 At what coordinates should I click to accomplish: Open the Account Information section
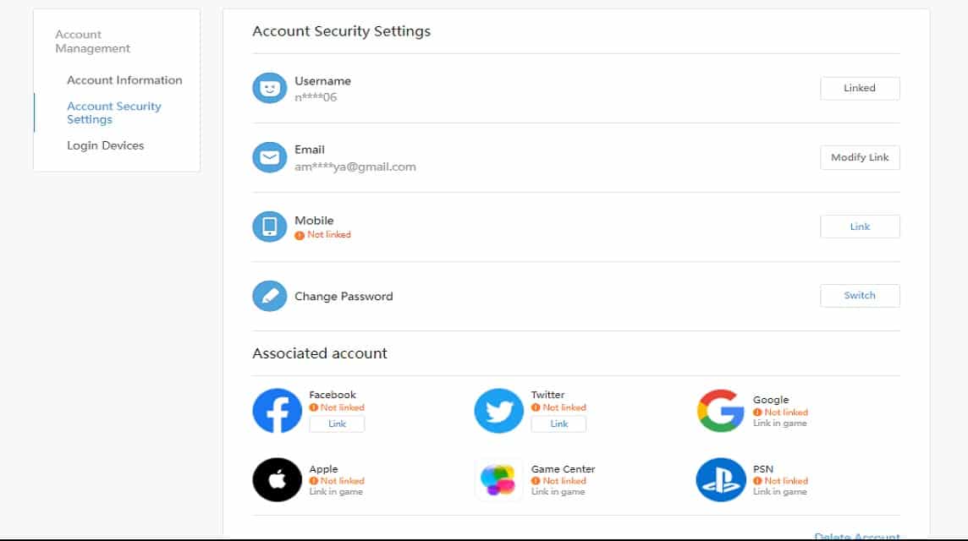(125, 79)
